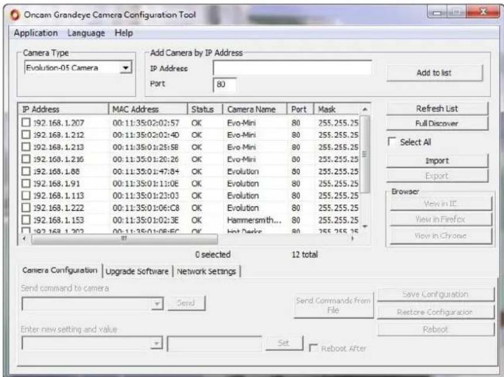Sort by the Status column header
This screenshot has height=377, width=504.
[205, 109]
